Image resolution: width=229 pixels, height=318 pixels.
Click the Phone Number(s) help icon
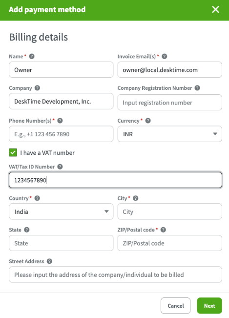coord(60,121)
